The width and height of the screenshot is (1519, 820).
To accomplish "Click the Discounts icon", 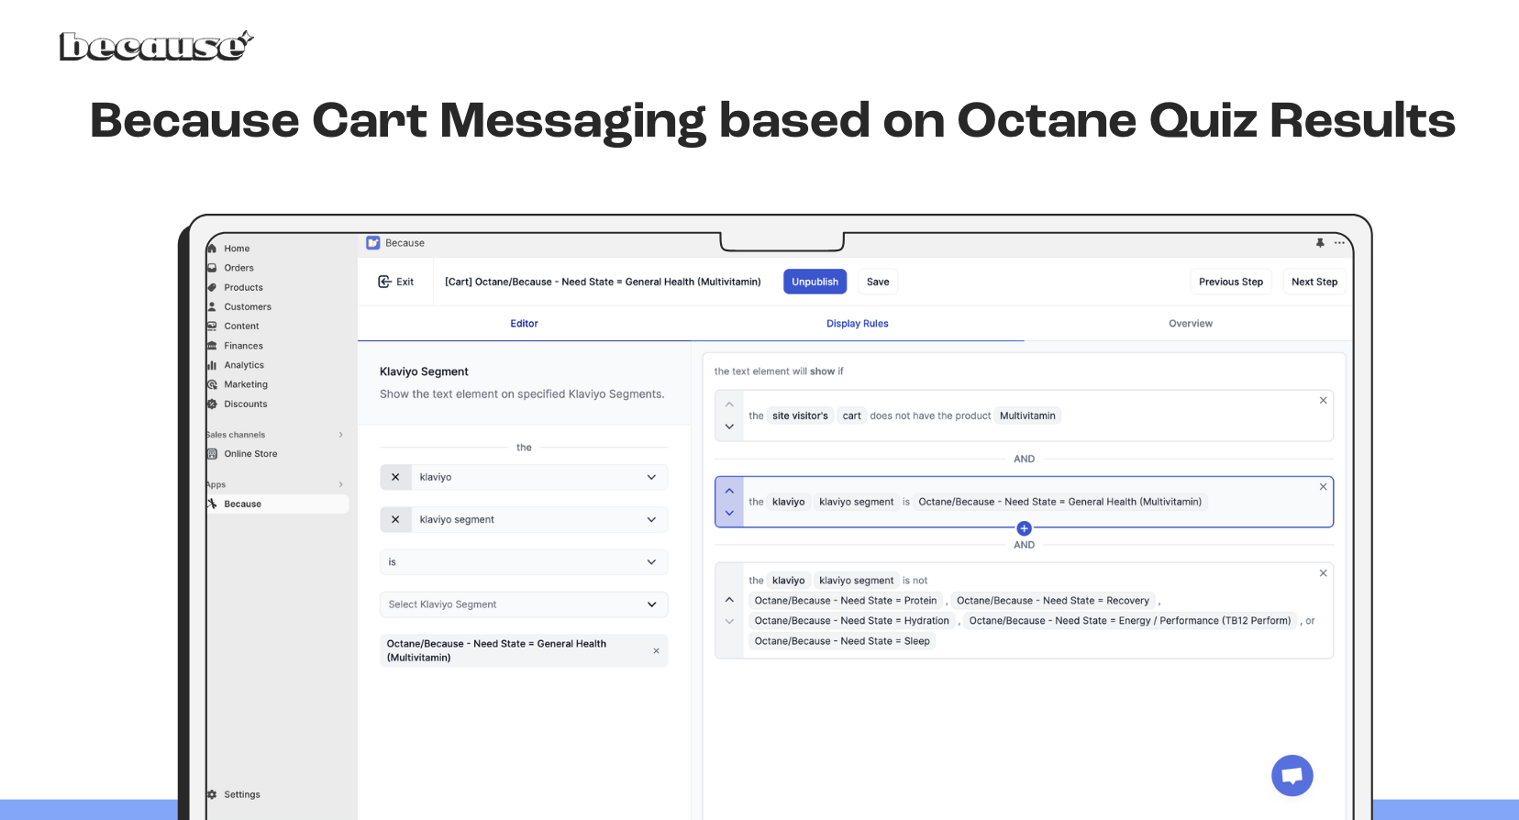I will click(212, 404).
